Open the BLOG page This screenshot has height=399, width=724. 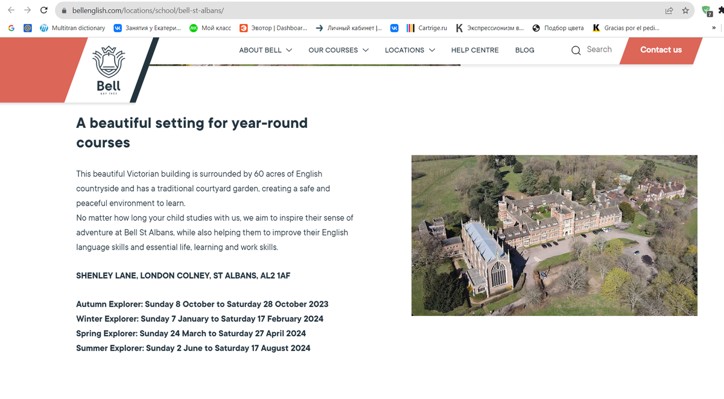pyautogui.click(x=525, y=50)
